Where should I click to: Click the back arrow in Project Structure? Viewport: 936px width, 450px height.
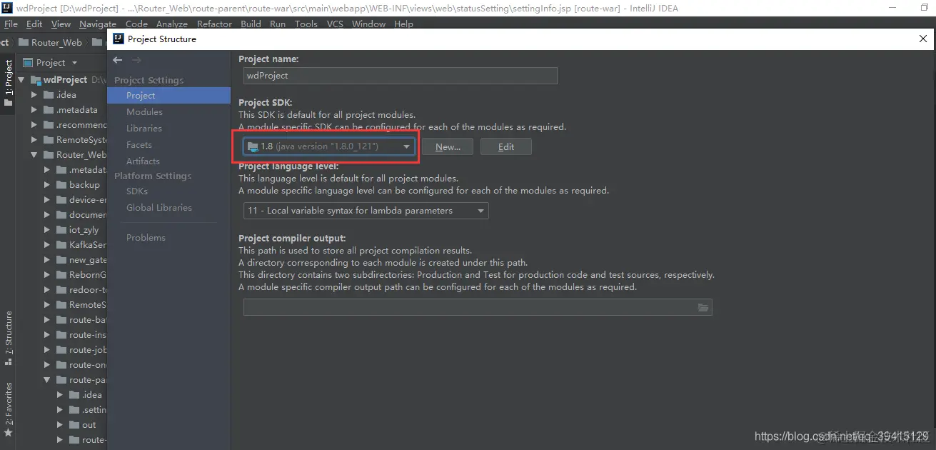click(118, 60)
